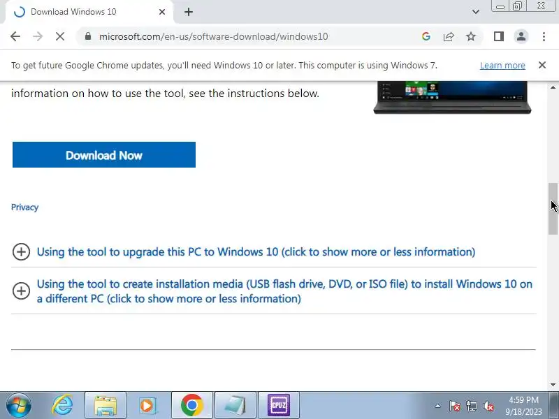Stop loading the page with X button
The height and width of the screenshot is (419, 559).
pos(60,36)
